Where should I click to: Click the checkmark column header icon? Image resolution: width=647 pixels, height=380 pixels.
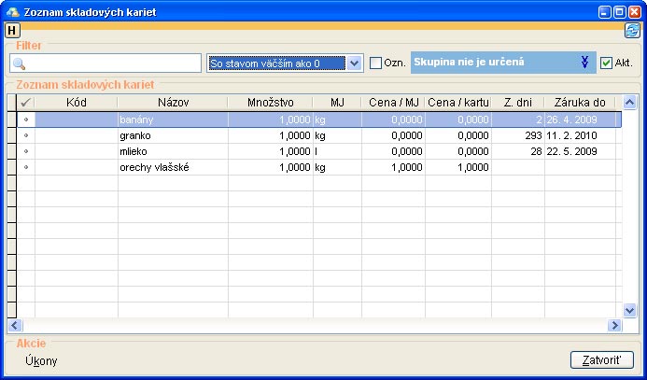click(x=25, y=103)
